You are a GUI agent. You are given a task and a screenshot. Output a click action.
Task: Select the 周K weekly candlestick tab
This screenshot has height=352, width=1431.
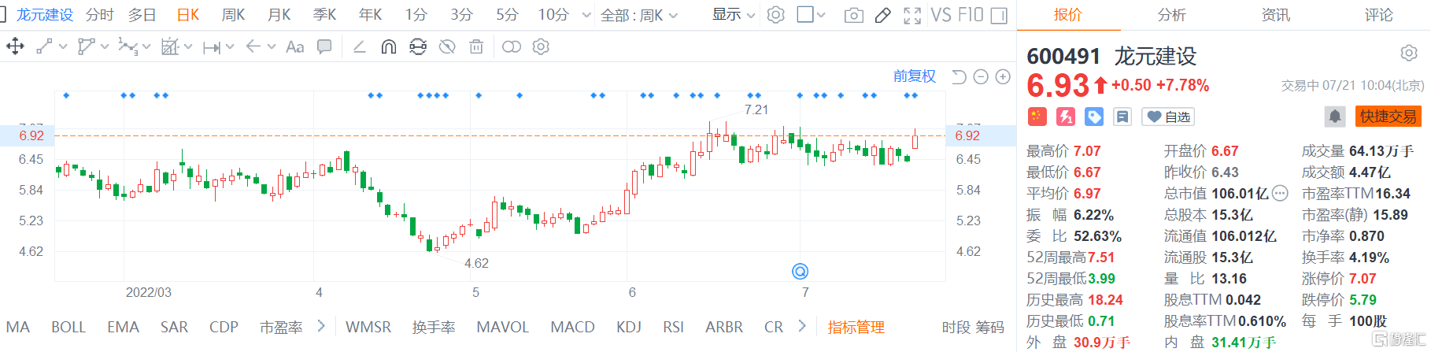tap(234, 15)
